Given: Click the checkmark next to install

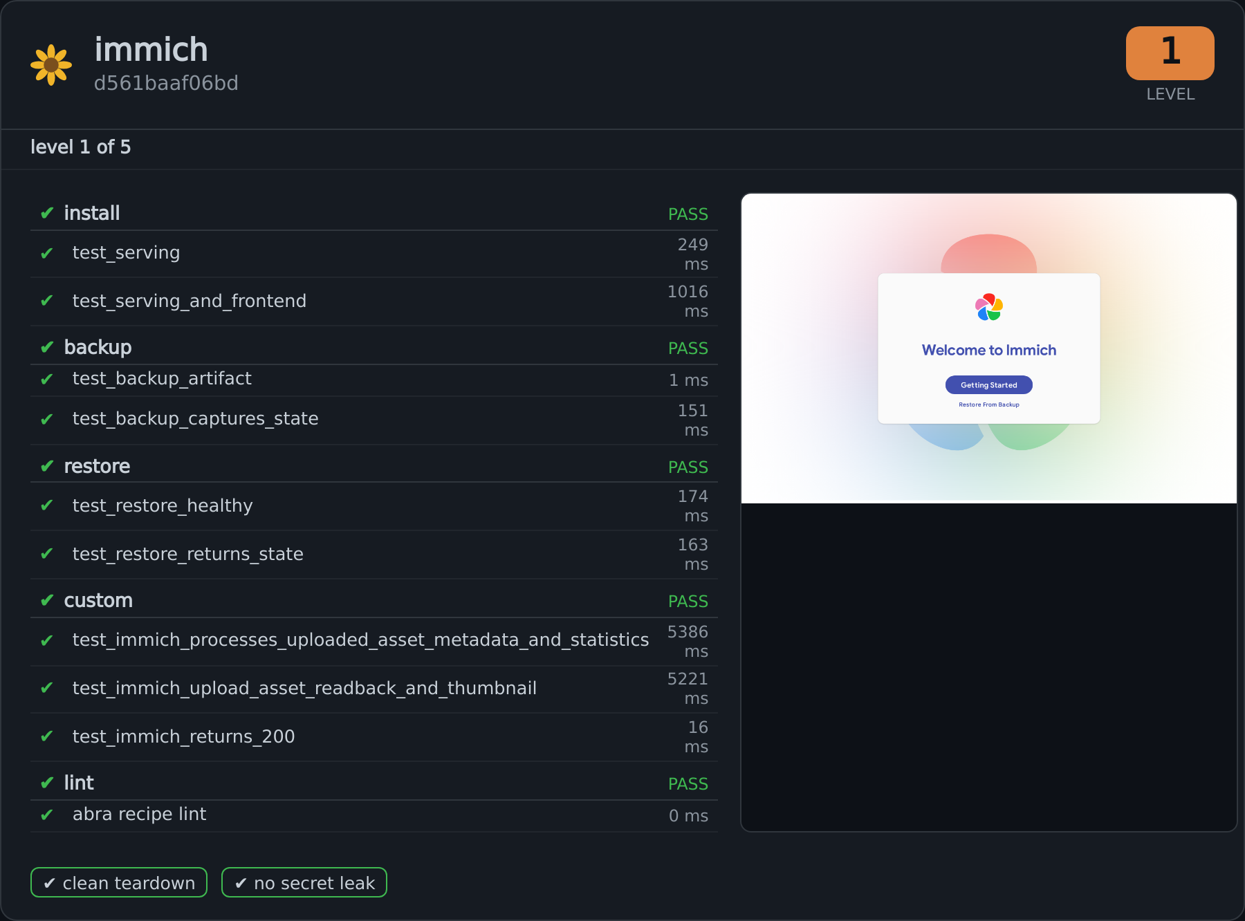Looking at the screenshot, I should point(47,213).
